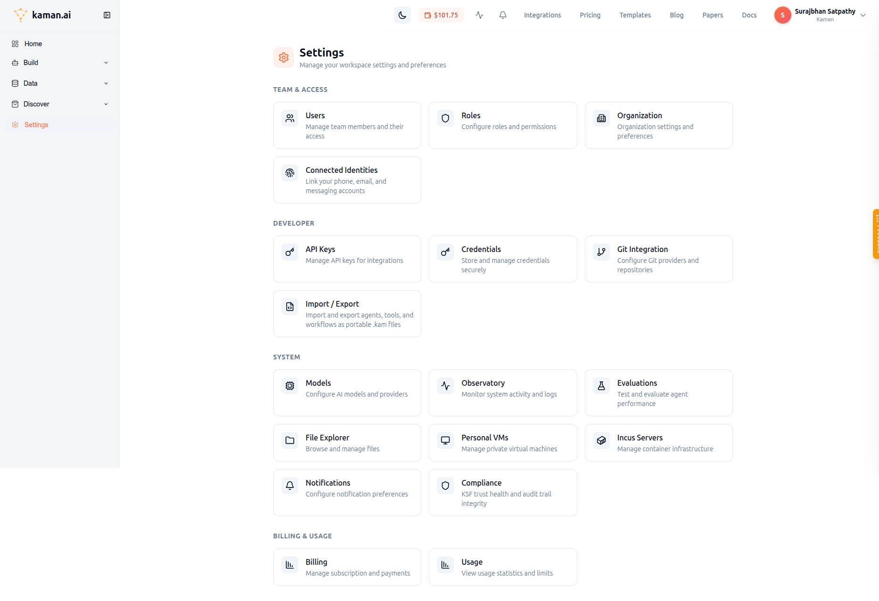Image resolution: width=879 pixels, height=601 pixels.
Task: Open the Feedback tab on right edge
Action: 876,234
